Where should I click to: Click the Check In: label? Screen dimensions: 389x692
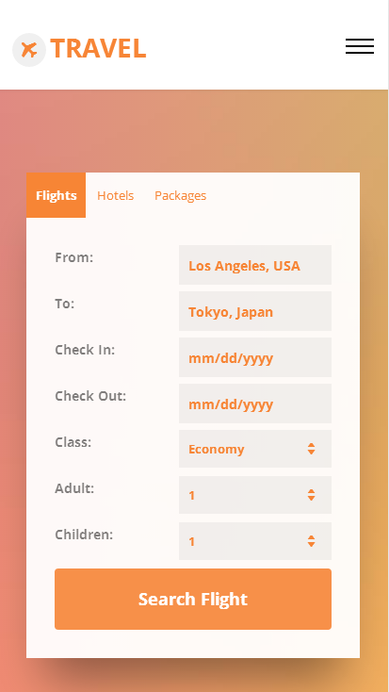(85, 350)
